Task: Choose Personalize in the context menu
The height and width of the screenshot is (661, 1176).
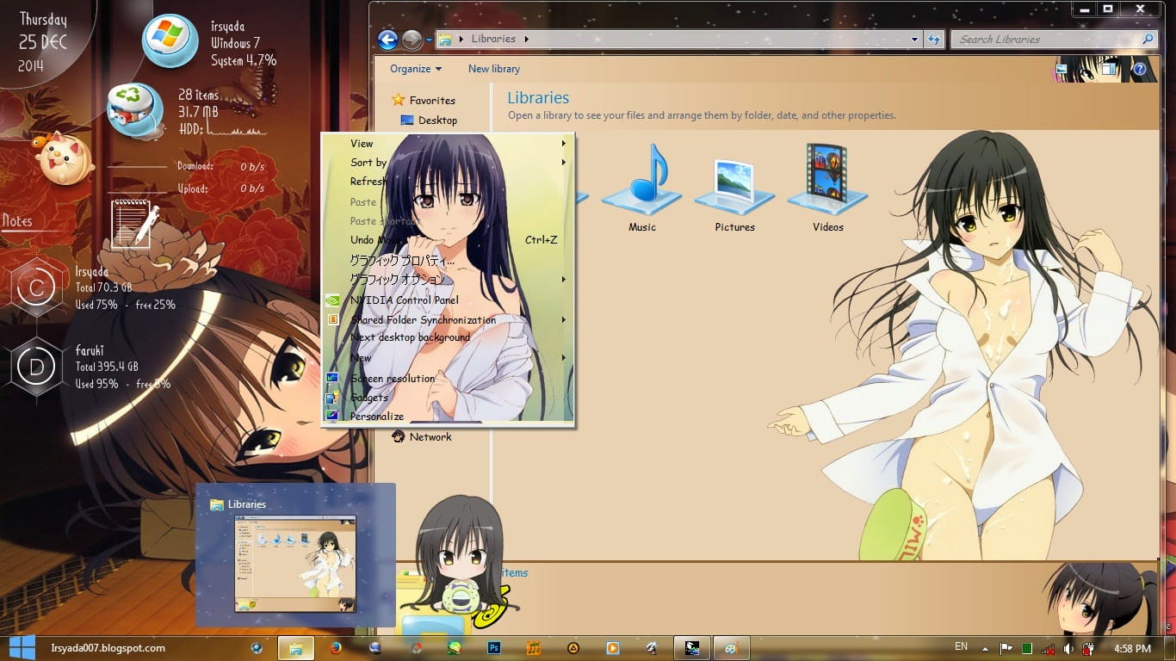Action: (x=376, y=417)
